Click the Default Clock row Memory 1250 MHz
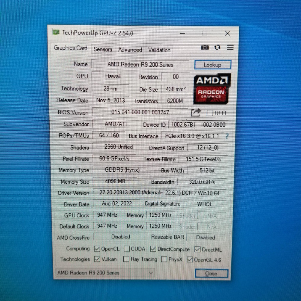The height and width of the screenshot is (301, 301). click(160, 226)
